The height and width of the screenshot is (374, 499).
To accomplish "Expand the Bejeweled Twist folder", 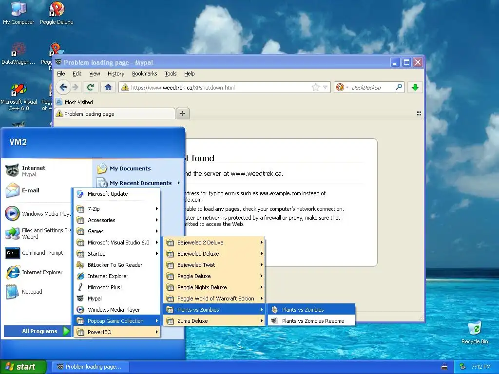I will tap(214, 265).
